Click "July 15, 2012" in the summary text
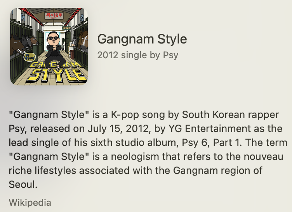Image resolution: width=292 pixels, height=212 pixels. [119, 129]
